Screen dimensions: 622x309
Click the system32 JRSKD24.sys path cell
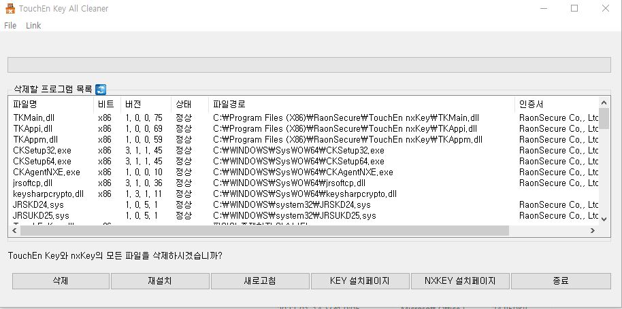point(292,205)
